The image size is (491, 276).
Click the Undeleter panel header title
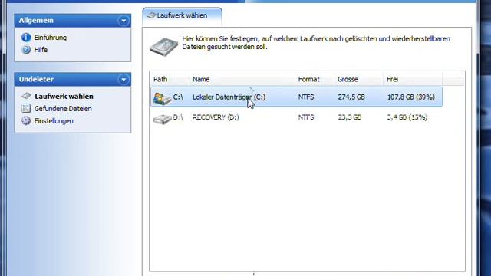click(x=36, y=80)
